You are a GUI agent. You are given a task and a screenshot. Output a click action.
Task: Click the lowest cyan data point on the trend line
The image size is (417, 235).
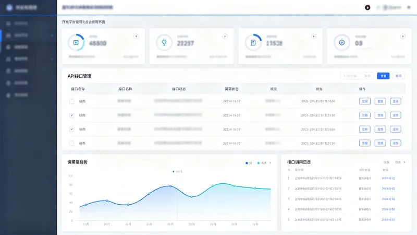(191, 197)
